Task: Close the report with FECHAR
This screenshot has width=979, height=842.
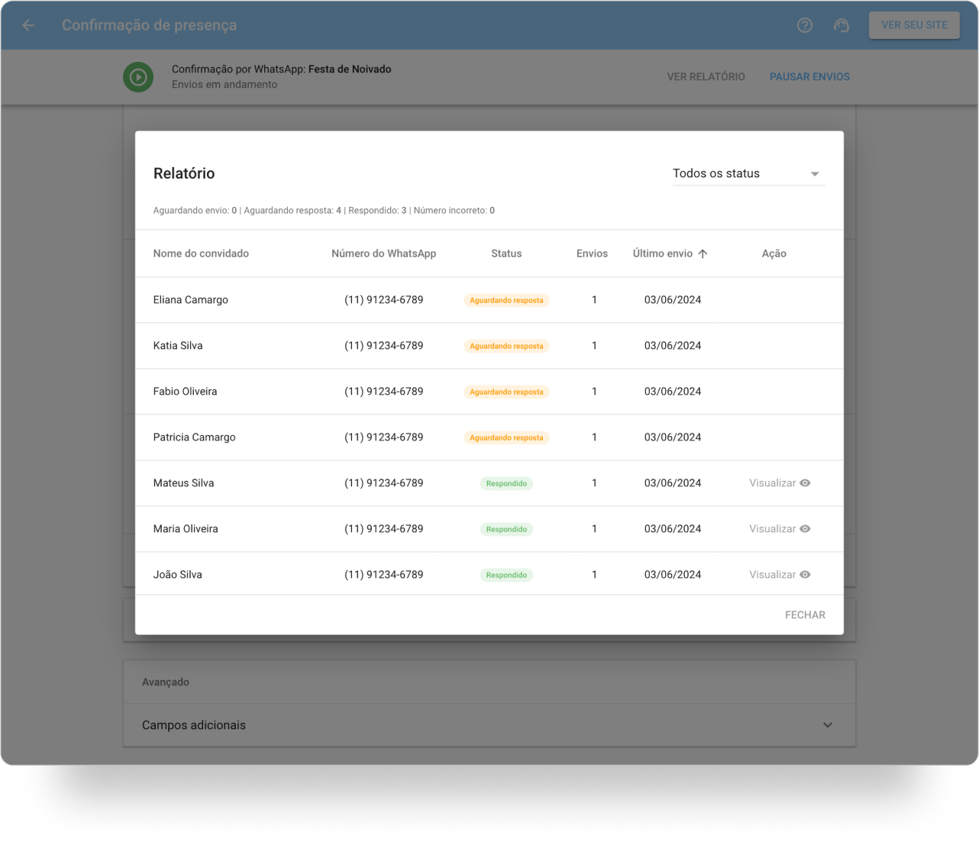Action: click(805, 615)
